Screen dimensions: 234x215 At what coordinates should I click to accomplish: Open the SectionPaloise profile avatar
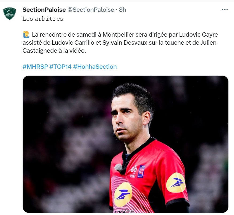coord(10,13)
